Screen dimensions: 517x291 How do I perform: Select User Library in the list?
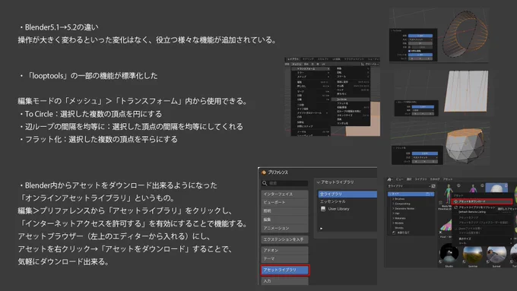pos(347,209)
